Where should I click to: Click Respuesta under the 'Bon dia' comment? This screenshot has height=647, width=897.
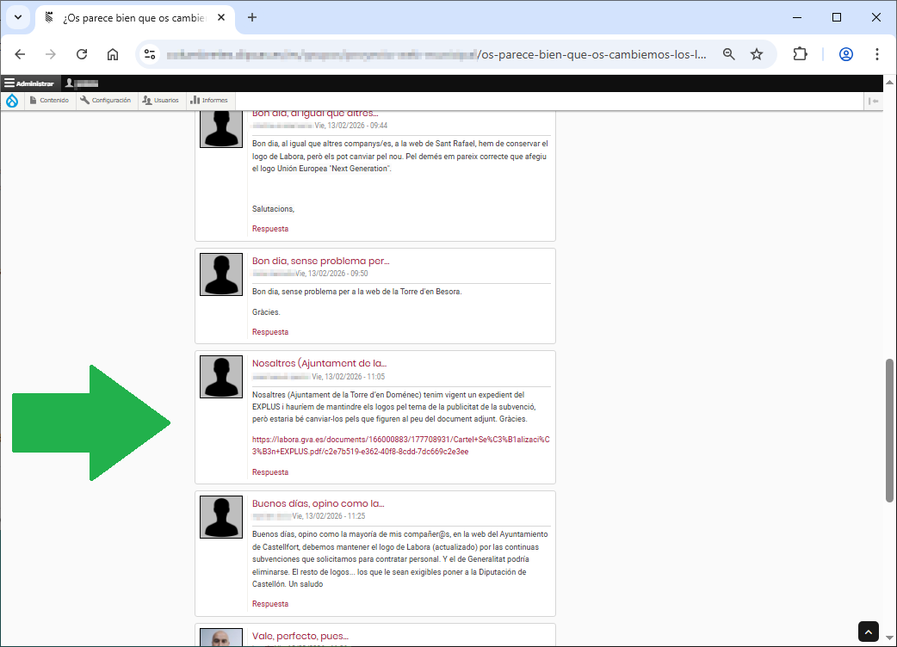point(269,228)
